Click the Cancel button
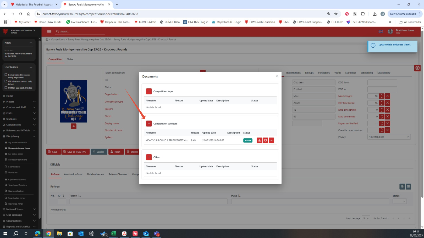This screenshot has height=238, width=424. click(x=99, y=152)
